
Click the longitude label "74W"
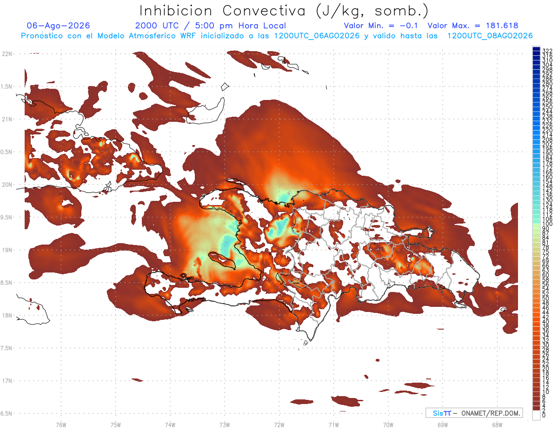pos(170,425)
